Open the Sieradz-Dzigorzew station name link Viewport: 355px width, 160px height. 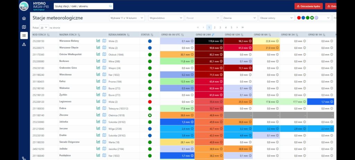[69, 142]
